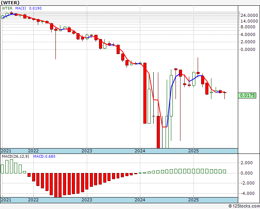260x209 pixels.
Task: Click the 2.0000 price axis label
Action: pos(248,42)
